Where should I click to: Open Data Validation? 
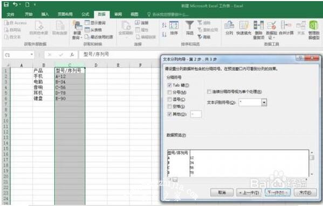point(271,30)
